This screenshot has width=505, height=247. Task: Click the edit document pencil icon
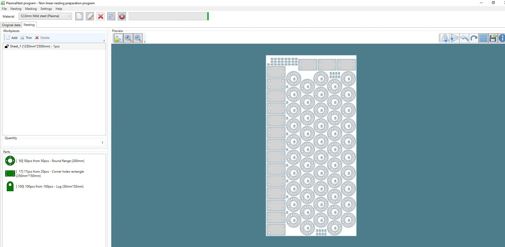click(x=90, y=16)
